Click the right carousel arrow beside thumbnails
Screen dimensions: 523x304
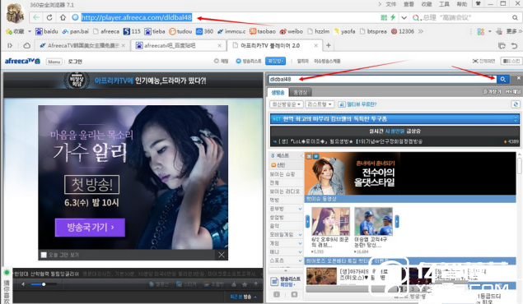point(397,221)
